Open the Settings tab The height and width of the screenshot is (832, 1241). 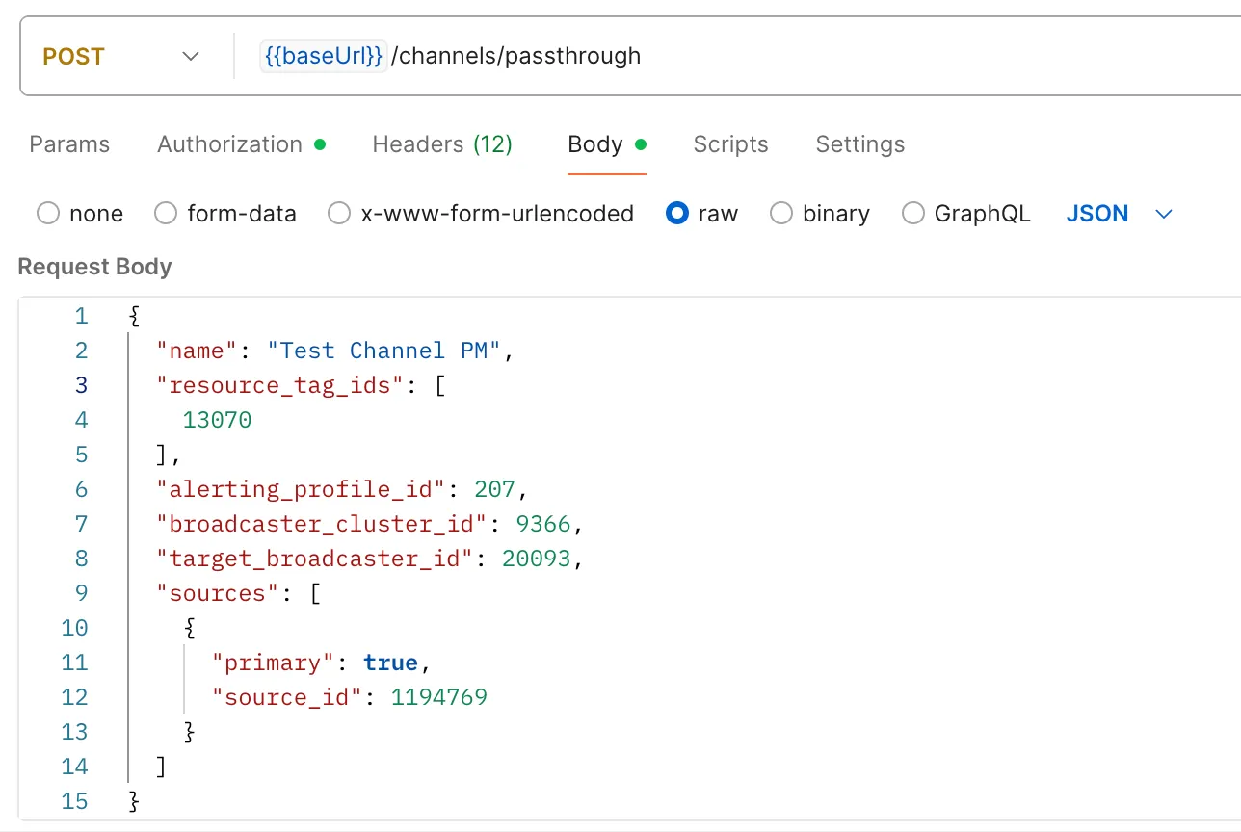coord(860,144)
